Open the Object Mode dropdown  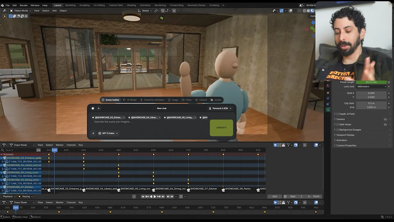tap(20, 11)
